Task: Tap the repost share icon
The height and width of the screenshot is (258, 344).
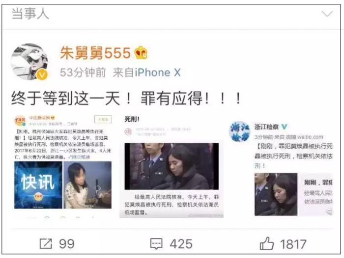Action: coord(46,244)
